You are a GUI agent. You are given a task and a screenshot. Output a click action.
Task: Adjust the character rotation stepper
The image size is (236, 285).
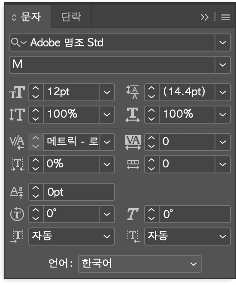(36, 214)
